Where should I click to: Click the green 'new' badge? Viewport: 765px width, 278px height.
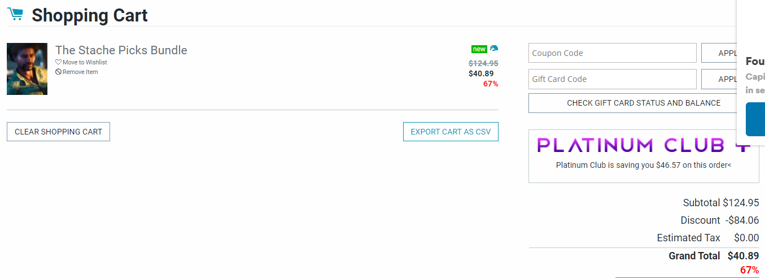479,49
